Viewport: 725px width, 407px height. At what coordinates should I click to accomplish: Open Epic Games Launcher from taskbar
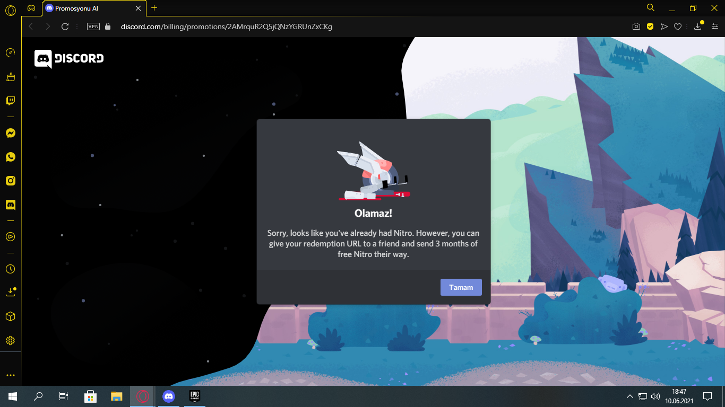(x=195, y=396)
